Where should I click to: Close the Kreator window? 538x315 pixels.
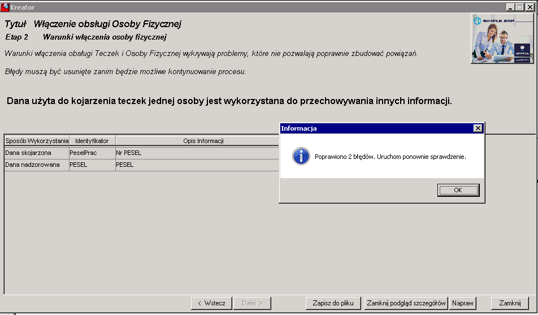[x=530, y=7]
